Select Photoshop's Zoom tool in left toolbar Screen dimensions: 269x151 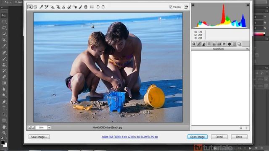click(4, 133)
